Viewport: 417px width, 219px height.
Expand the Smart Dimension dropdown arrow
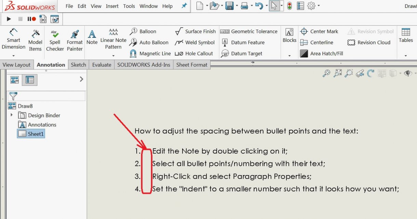coord(13,56)
